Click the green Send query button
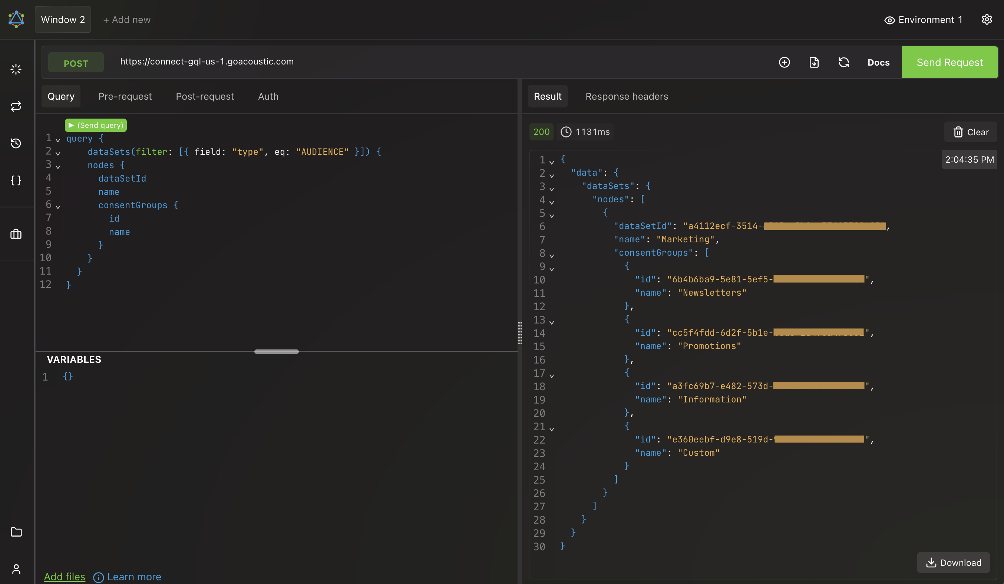This screenshot has height=584, width=1004. click(96, 125)
